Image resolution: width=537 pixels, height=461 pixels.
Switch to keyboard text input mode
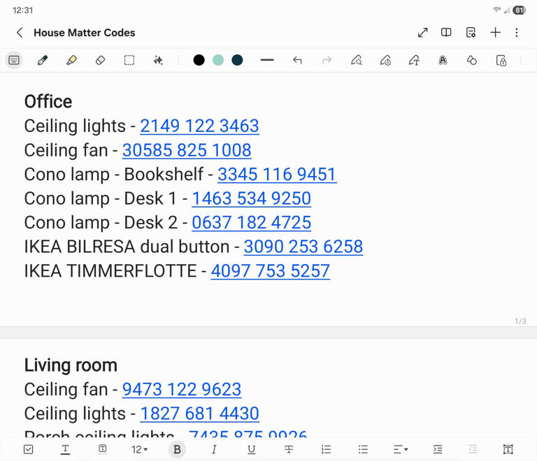click(x=14, y=61)
